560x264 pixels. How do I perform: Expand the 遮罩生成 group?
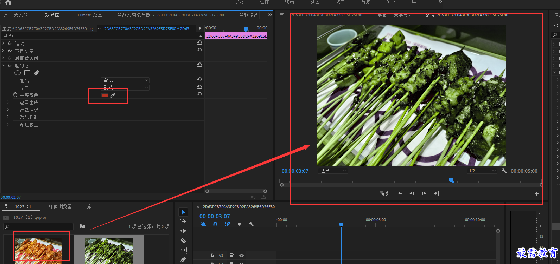click(x=8, y=102)
